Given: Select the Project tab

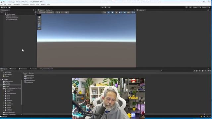Looking at the screenshot, I should [x=4, y=69].
